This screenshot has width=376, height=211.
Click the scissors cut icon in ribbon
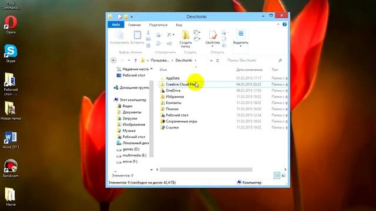click(x=148, y=33)
